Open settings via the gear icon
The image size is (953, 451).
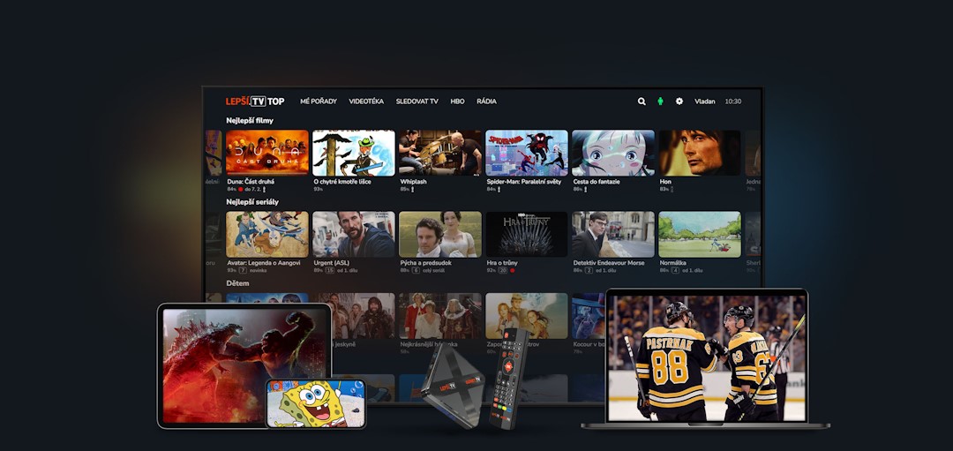(679, 101)
